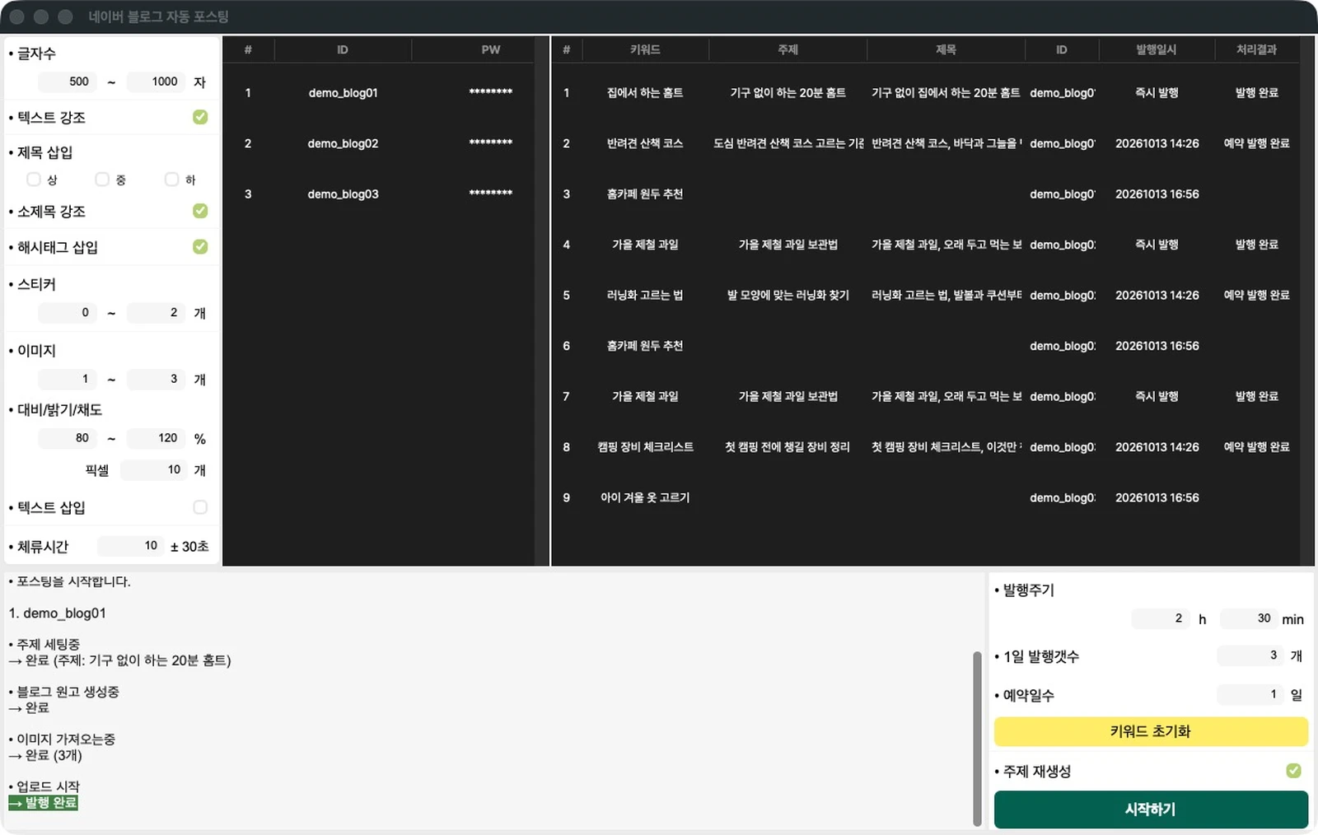Enable the 텍스트 삽입 checkbox

pyautogui.click(x=200, y=507)
